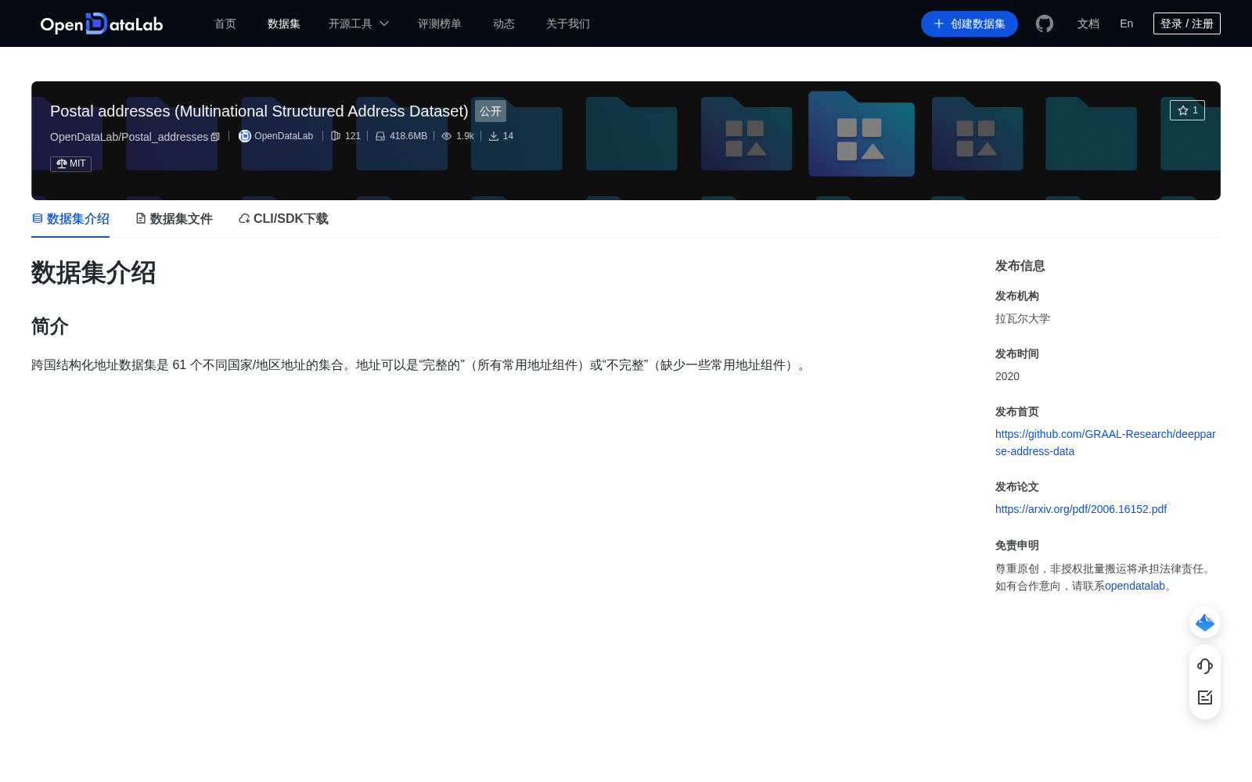Star the Postal addresses dataset
The width and height of the screenshot is (1252, 782).
[x=1187, y=110]
